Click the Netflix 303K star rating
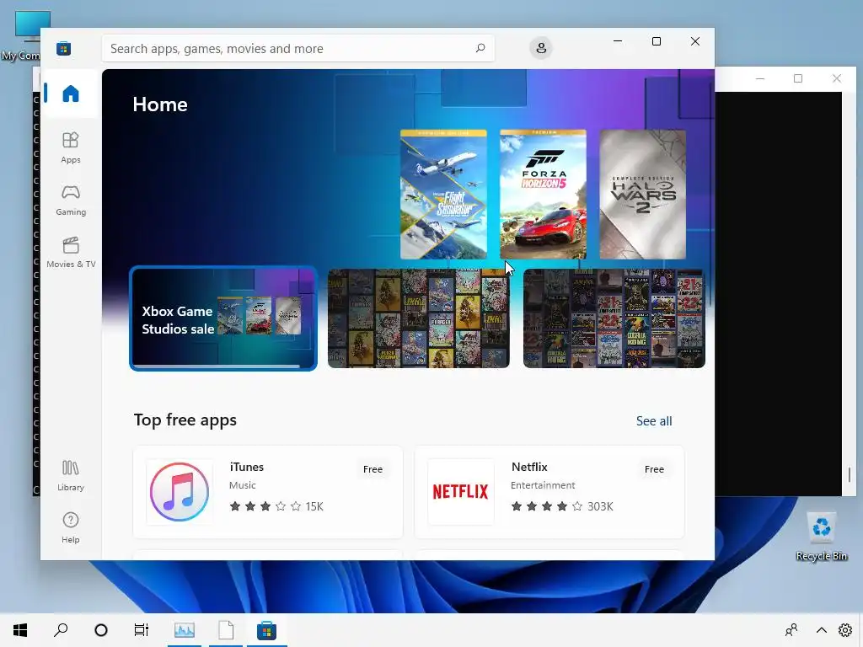This screenshot has height=647, width=863. (x=562, y=506)
